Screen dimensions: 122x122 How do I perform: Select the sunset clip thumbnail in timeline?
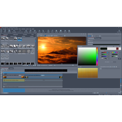click(5, 77)
